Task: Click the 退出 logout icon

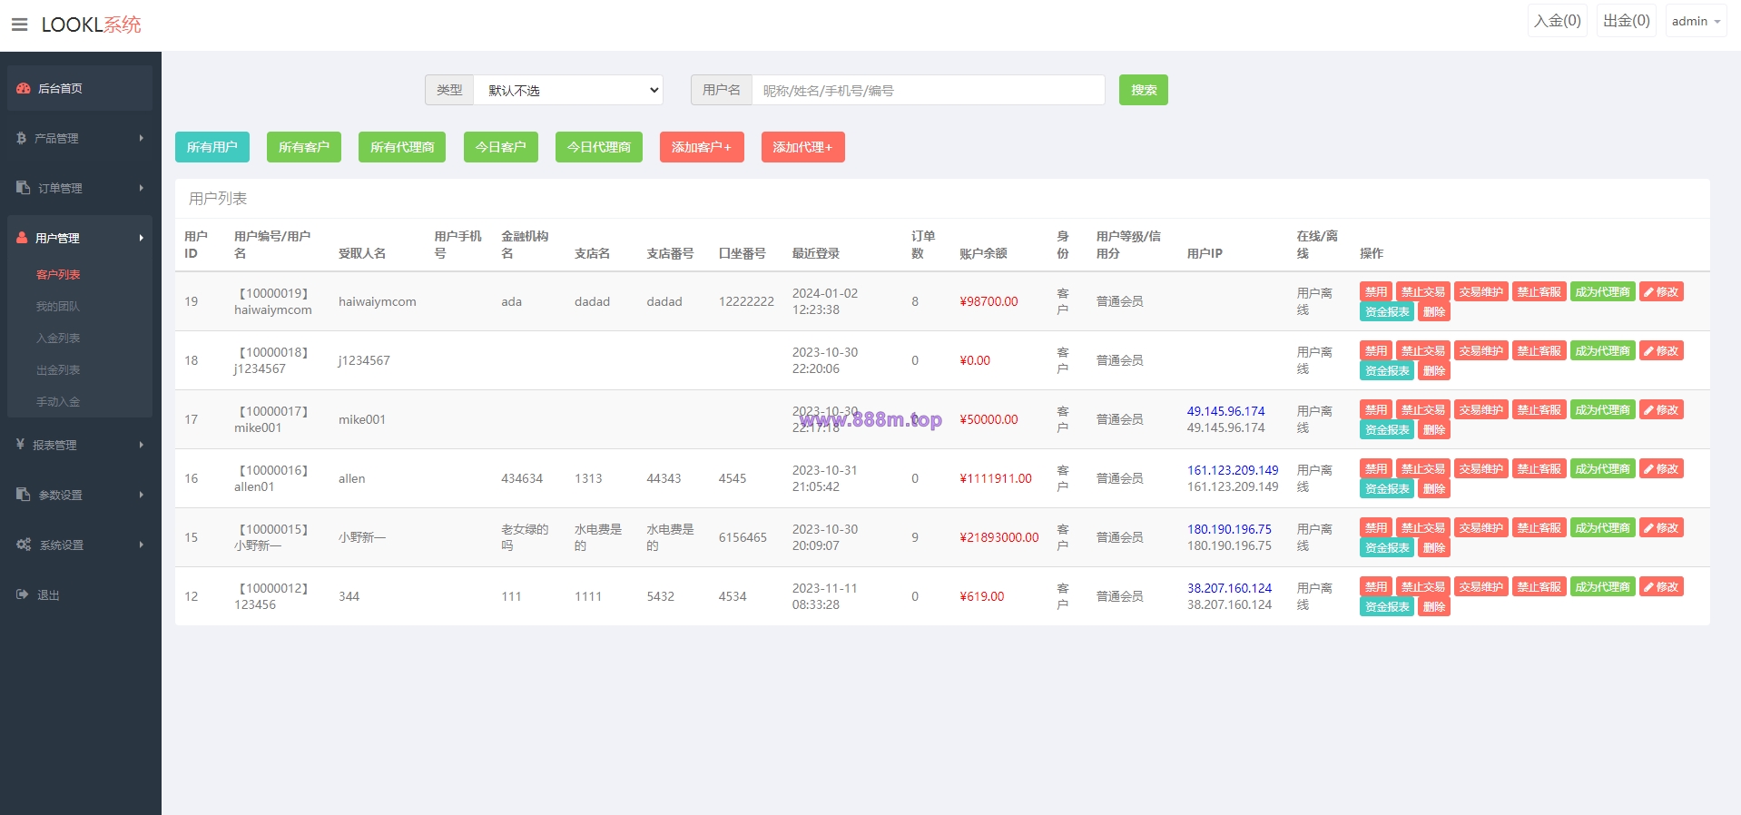Action: (23, 594)
